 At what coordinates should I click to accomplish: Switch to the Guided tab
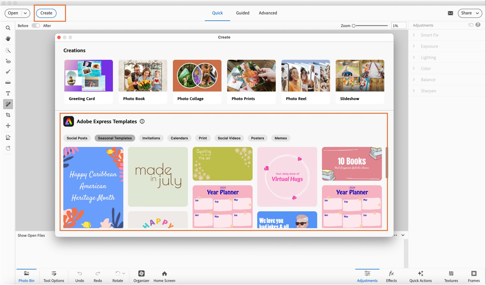click(x=242, y=13)
